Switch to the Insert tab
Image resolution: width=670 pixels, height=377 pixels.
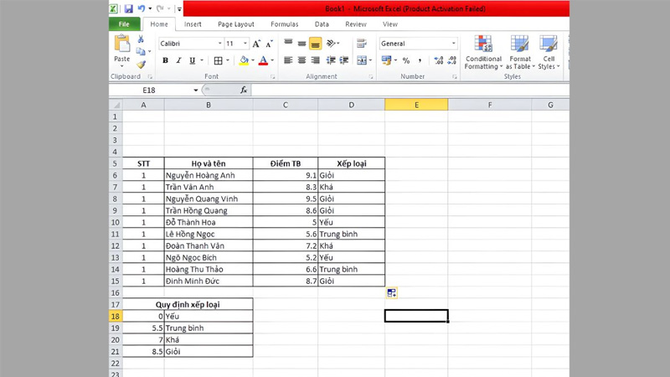click(193, 24)
